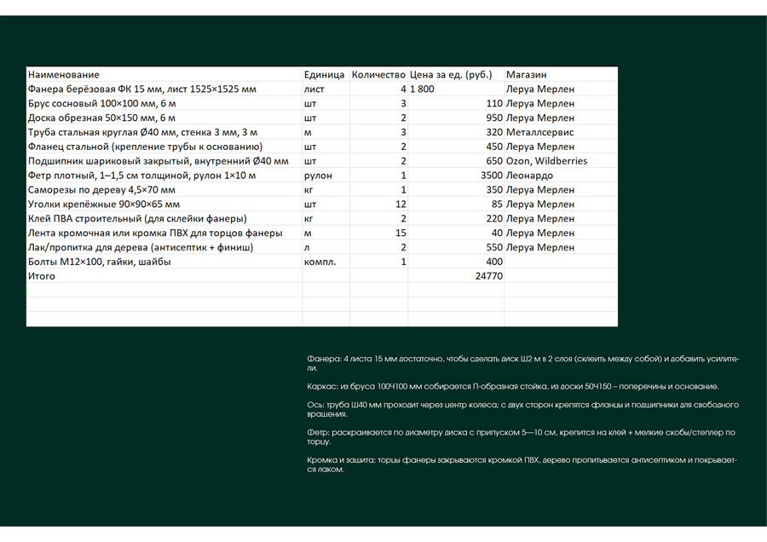767x542 pixels.
Task: Select the Брус сосновый 100×100 мм cell
Action: 164,103
